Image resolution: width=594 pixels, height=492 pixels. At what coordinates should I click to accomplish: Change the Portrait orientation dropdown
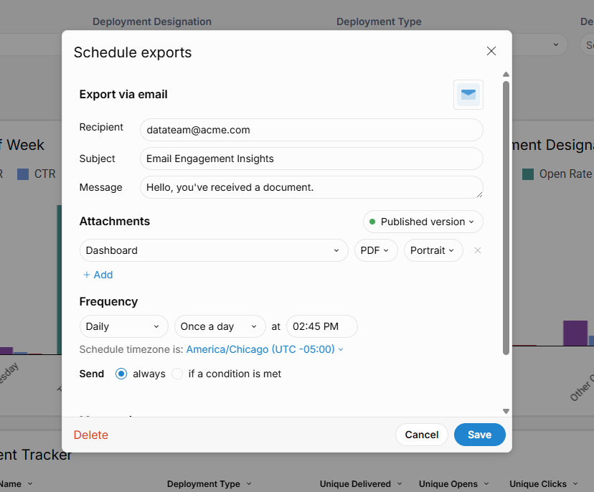click(x=433, y=250)
